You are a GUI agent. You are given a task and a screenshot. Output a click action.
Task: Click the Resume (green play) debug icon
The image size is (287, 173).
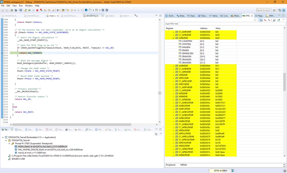click(x=29, y=10)
